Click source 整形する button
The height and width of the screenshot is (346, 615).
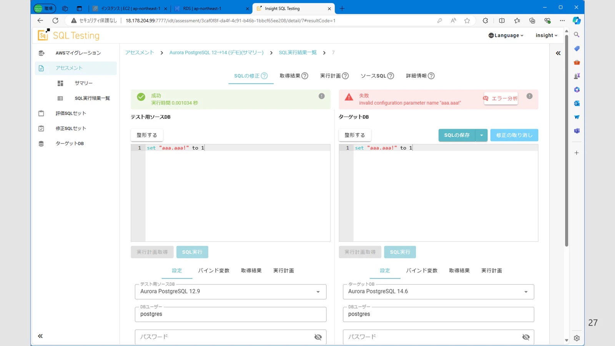click(x=147, y=135)
